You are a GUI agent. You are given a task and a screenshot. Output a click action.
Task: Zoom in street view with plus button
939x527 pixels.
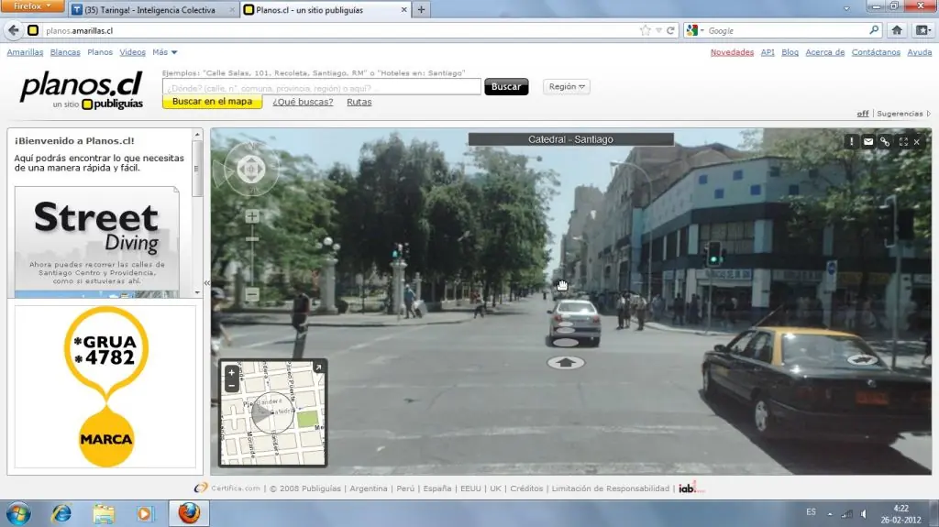click(x=252, y=216)
